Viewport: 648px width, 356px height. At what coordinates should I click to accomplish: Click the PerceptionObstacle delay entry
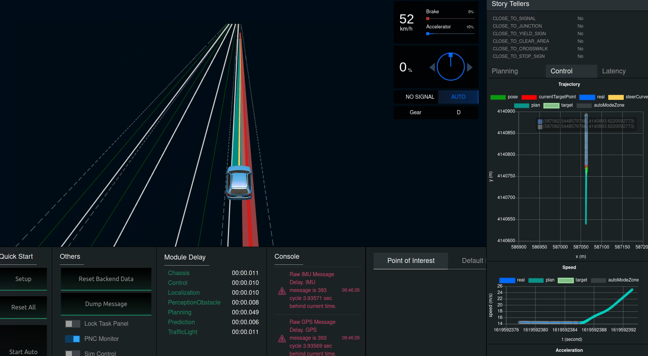click(x=213, y=303)
